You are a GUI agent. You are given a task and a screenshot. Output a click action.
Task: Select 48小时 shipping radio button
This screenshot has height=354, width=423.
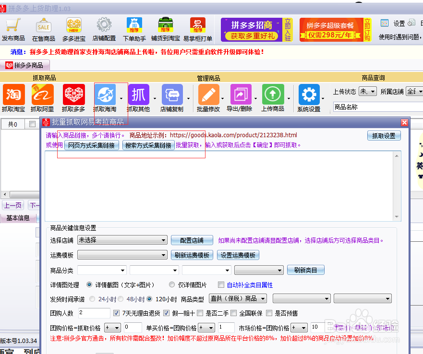click(121, 299)
